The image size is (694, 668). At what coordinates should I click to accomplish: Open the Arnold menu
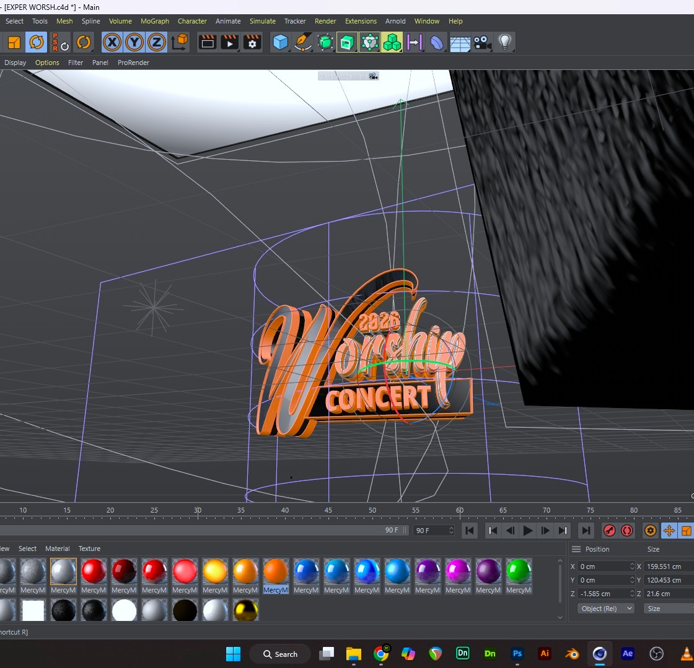[395, 21]
